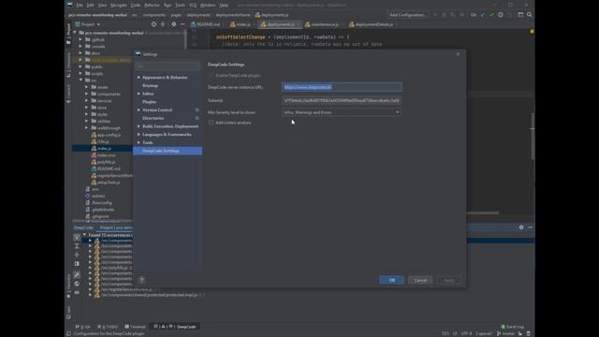Open the TODO tool window tab

[109, 327]
